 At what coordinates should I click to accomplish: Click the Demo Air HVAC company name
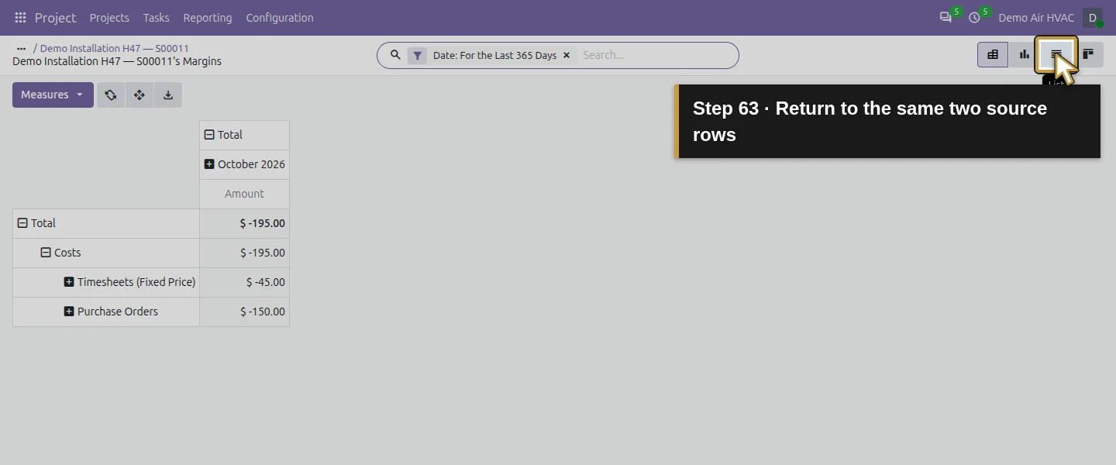pos(1036,18)
